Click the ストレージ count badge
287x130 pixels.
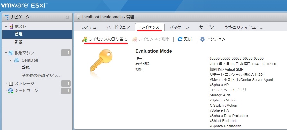pyautogui.click(x=66, y=84)
